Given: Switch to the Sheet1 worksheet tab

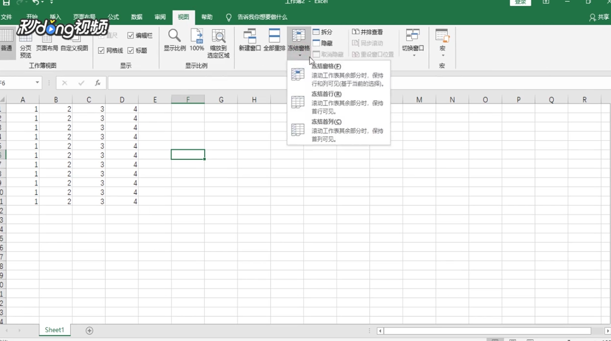Looking at the screenshot, I should click(54, 329).
